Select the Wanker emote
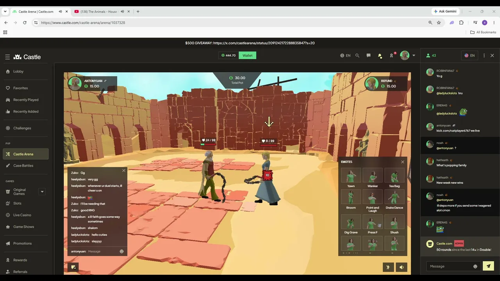Image resolution: width=500 pixels, height=281 pixels. (x=373, y=178)
